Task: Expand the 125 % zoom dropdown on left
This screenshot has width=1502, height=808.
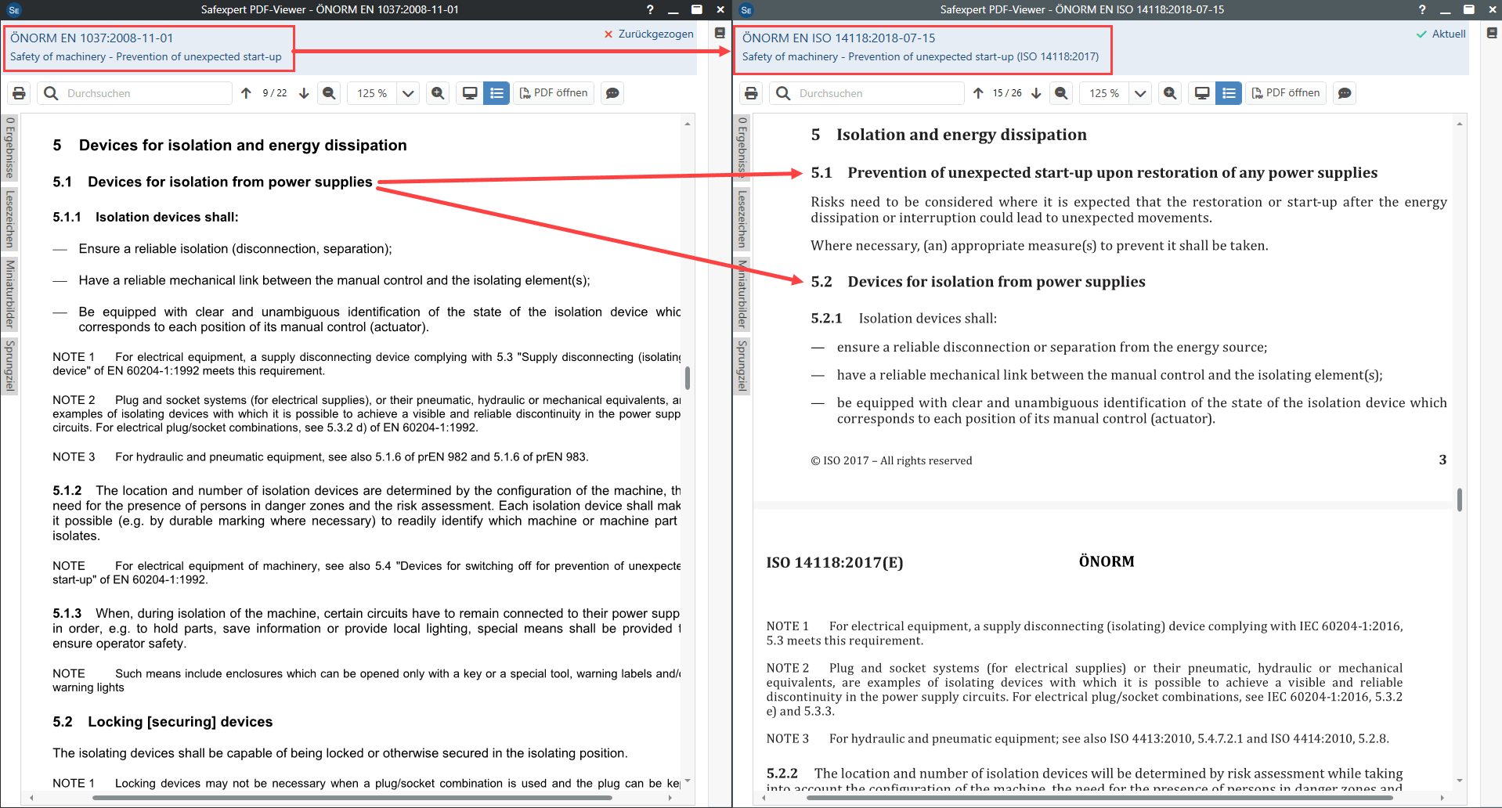Action: (408, 93)
